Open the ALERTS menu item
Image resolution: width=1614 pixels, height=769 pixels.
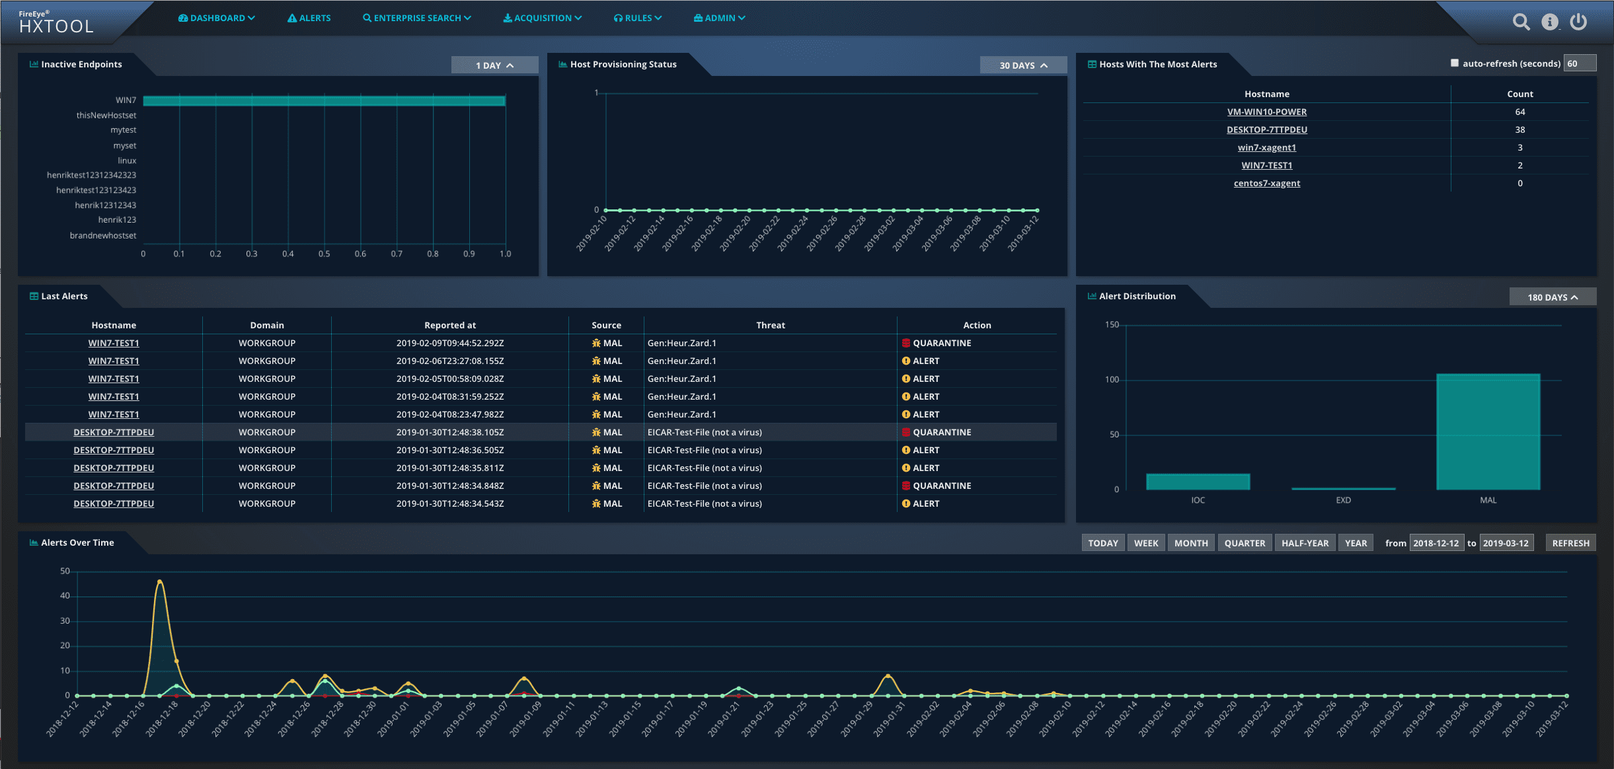click(309, 18)
